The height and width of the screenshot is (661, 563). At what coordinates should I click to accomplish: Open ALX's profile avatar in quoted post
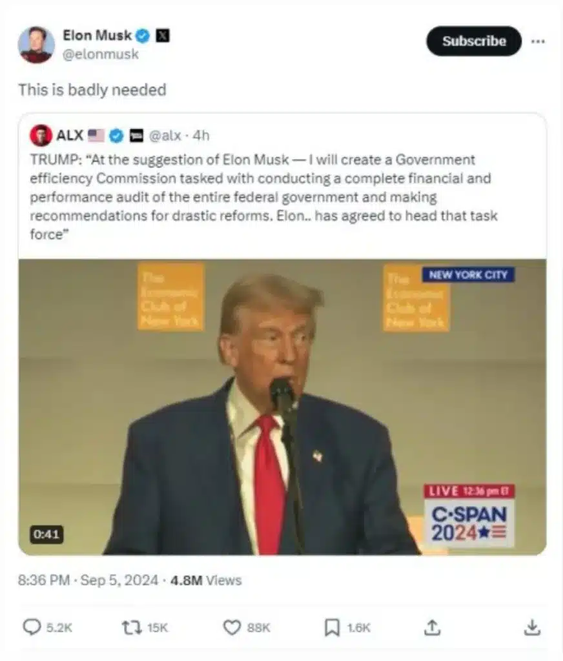click(41, 136)
